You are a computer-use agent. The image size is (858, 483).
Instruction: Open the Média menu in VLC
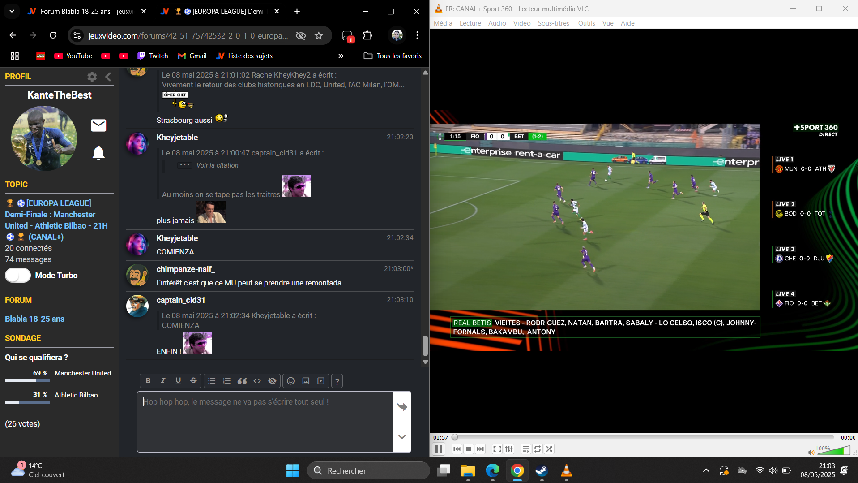[443, 23]
